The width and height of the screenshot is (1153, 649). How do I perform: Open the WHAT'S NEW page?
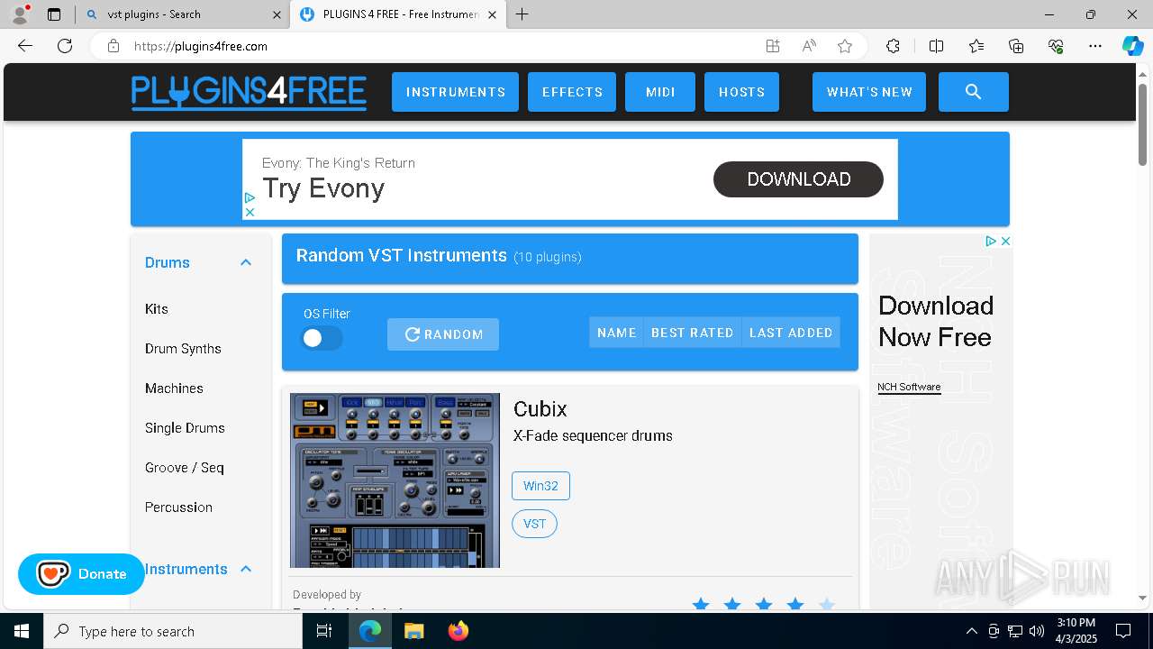pos(869,92)
